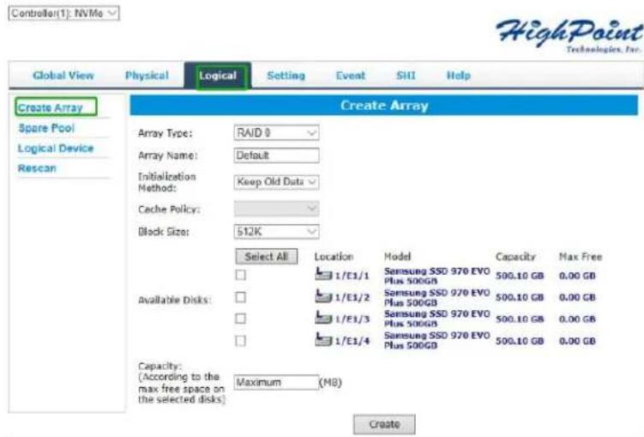Expand the Initialization Method dropdown
The height and width of the screenshot is (437, 644).
coord(276,182)
